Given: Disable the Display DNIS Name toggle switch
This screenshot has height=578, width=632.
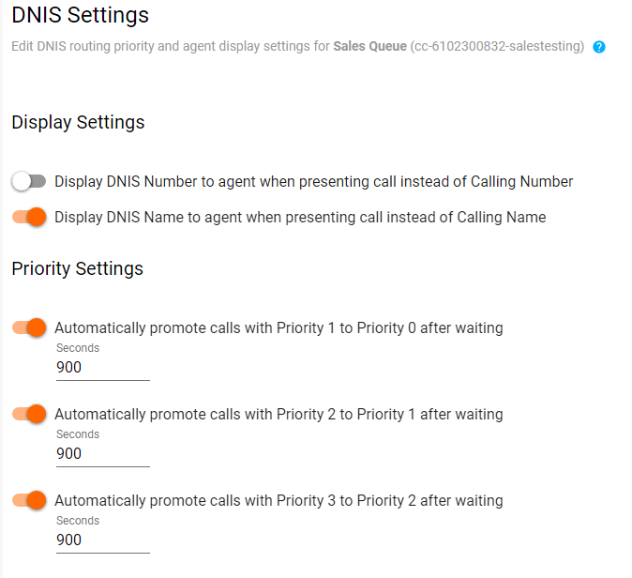Looking at the screenshot, I should coord(29,217).
